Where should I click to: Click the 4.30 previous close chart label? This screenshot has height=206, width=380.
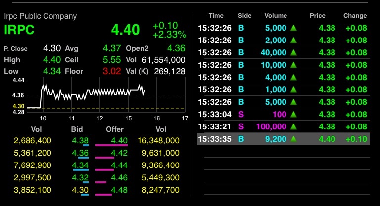tap(18, 106)
